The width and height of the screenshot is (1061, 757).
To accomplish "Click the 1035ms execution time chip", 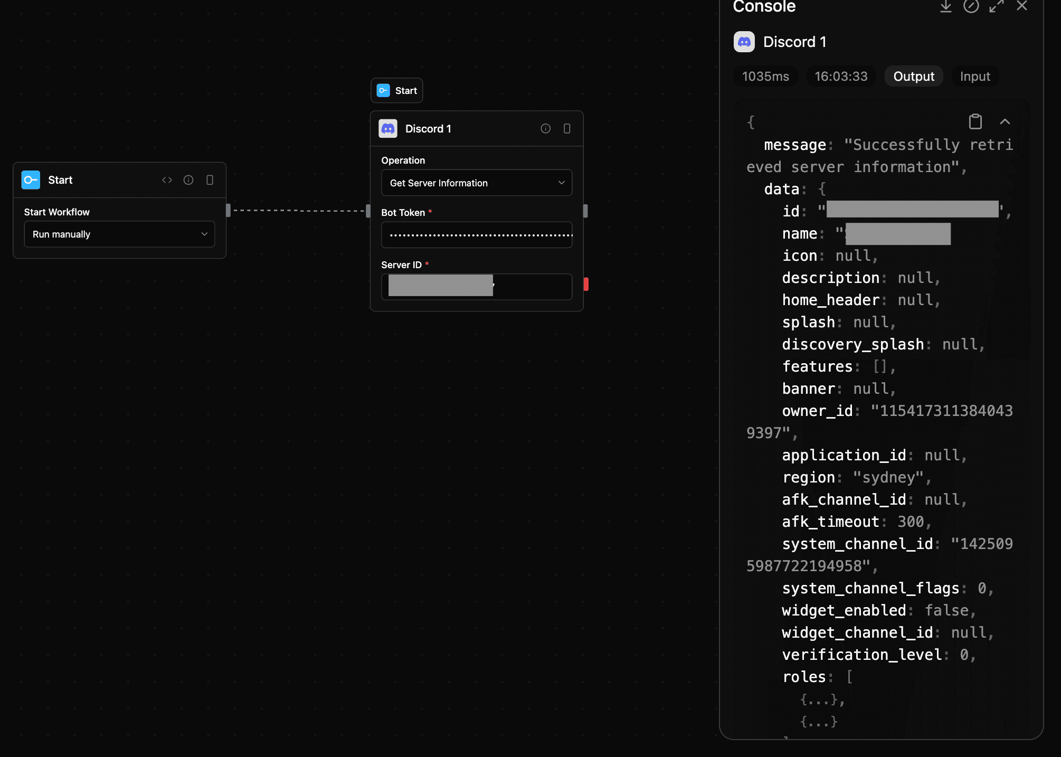I will 765,76.
